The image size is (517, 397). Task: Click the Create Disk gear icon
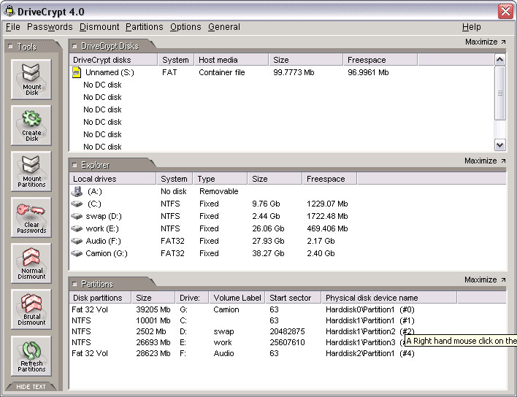[31, 126]
